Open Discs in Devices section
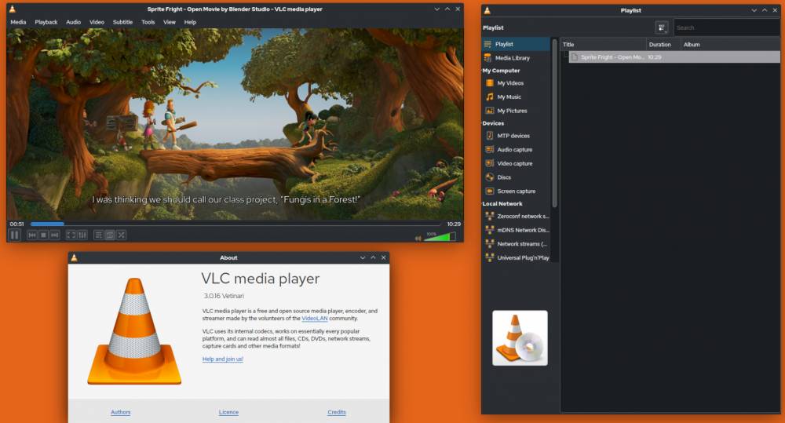 pyautogui.click(x=516, y=177)
